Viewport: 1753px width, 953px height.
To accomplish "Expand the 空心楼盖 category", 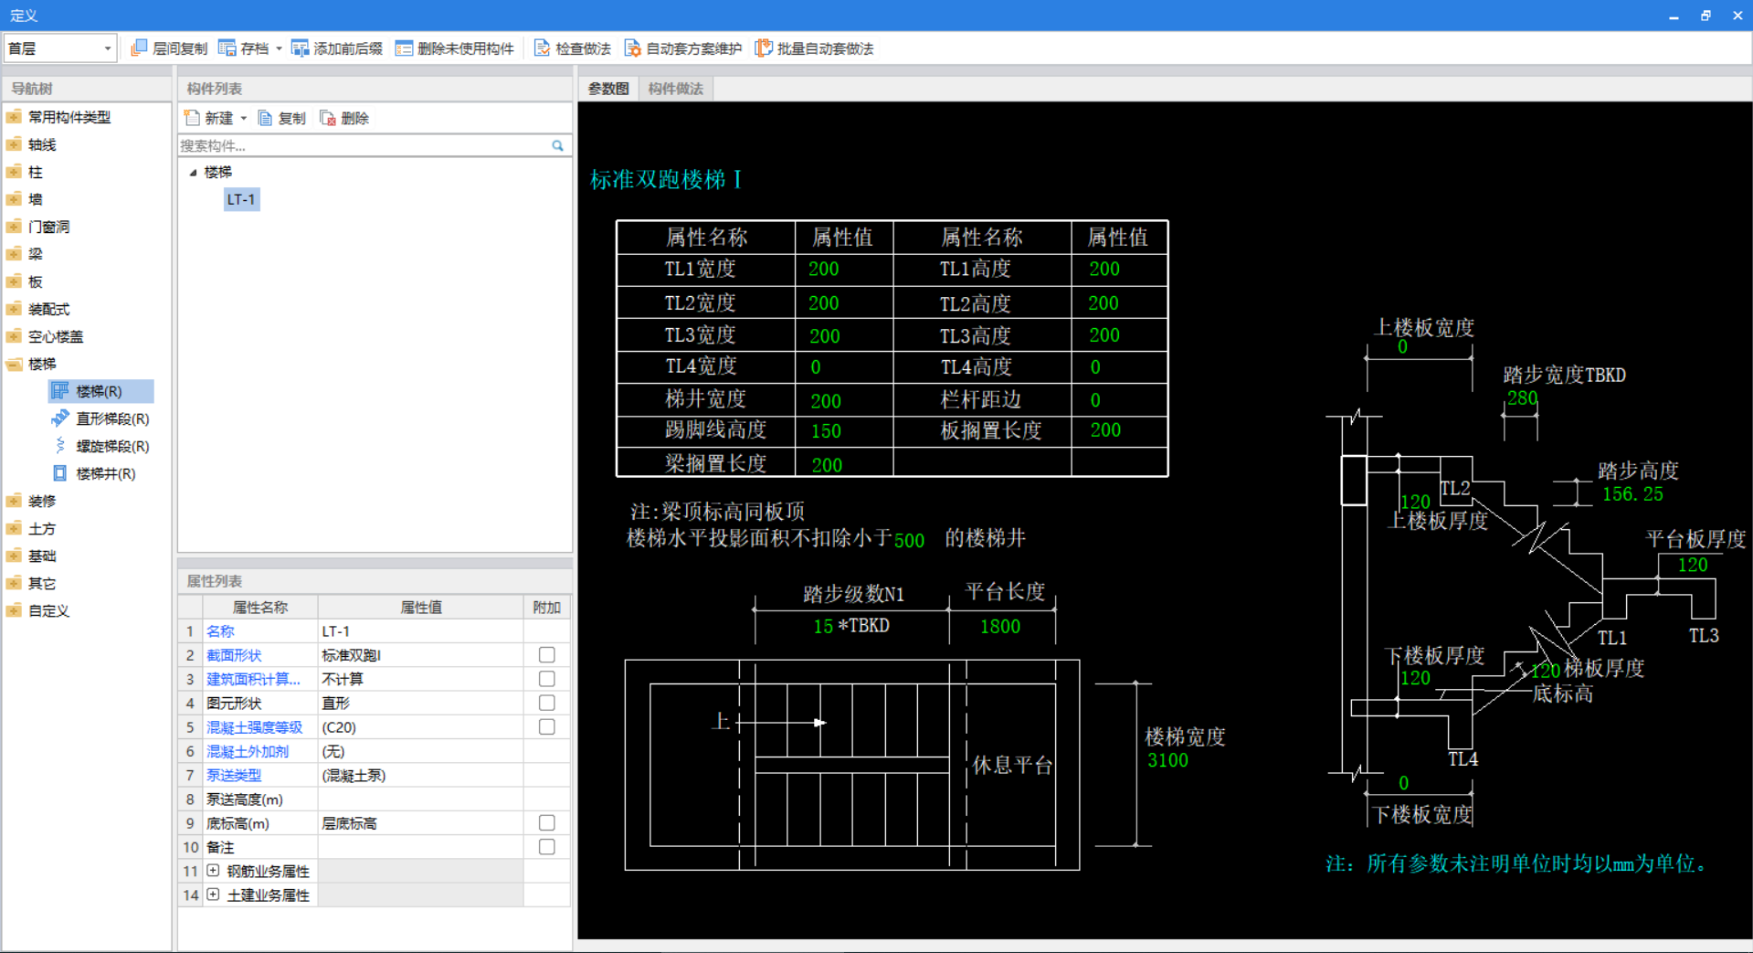I will 14,336.
